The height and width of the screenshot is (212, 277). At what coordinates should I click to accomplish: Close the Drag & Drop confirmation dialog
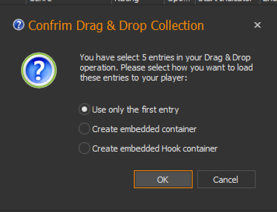tap(257, 25)
